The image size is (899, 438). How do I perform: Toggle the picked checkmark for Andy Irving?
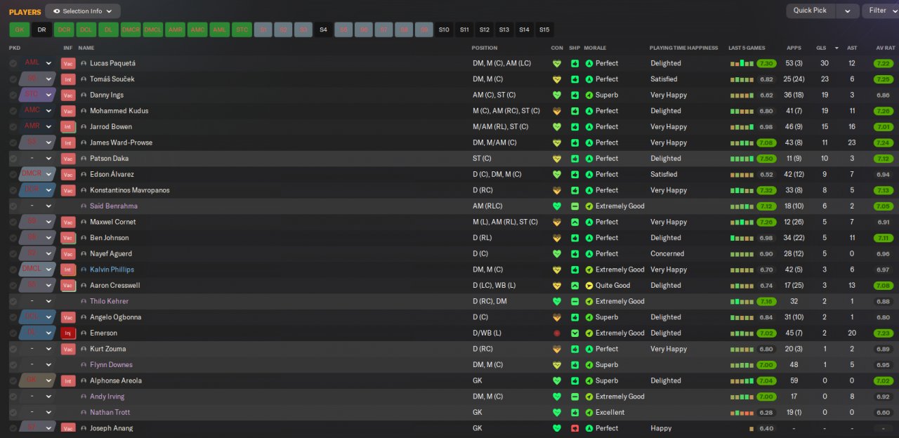tap(13, 397)
